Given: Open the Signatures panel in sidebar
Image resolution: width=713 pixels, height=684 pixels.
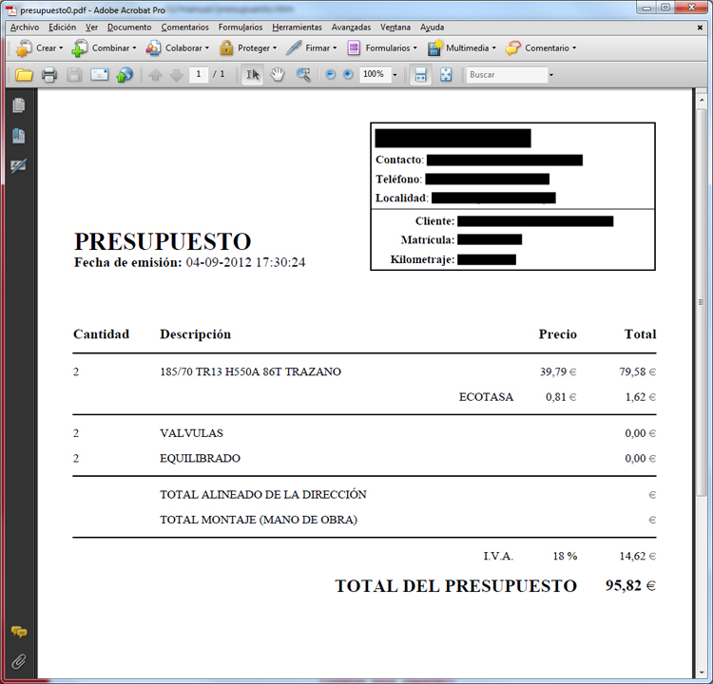Looking at the screenshot, I should 19,166.
